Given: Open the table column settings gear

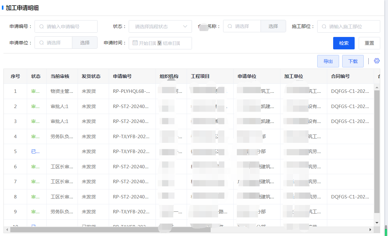Looking at the screenshot, I should 376,61.
